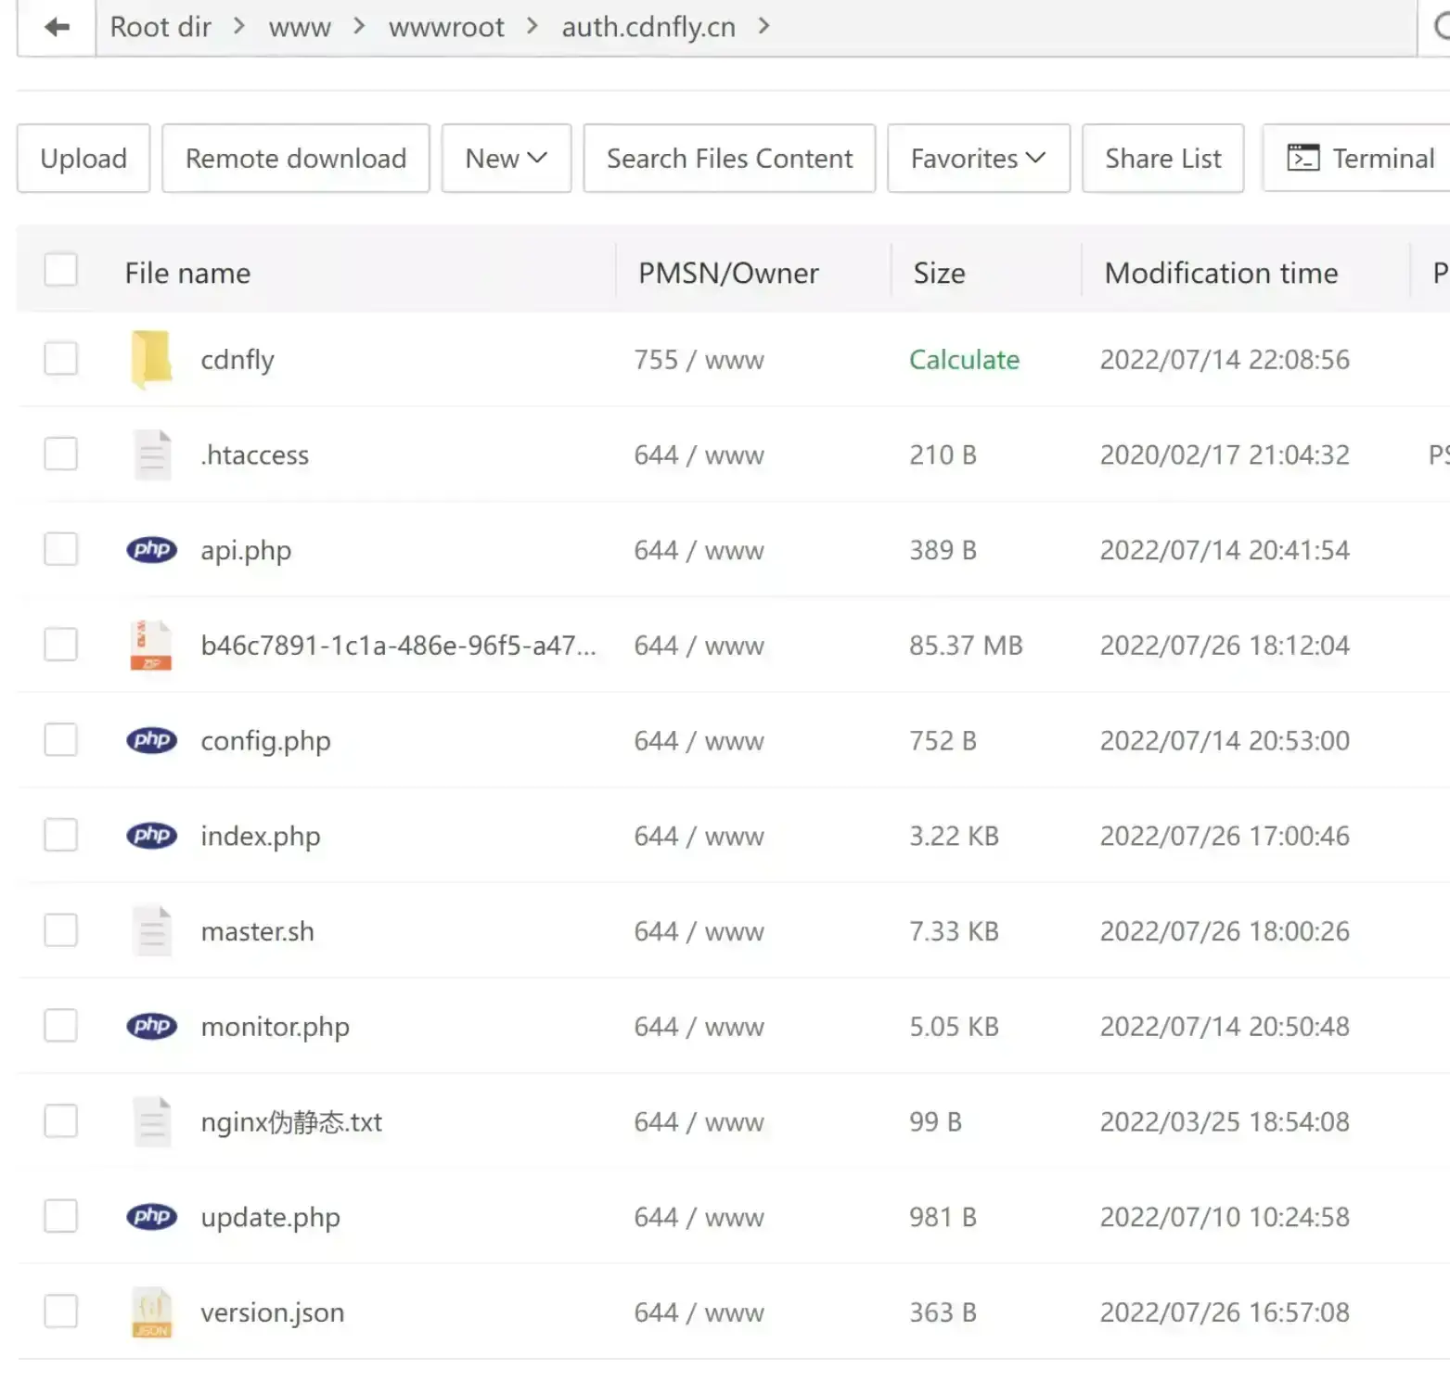1450x1382 pixels.
Task: Click the terminal icon in Terminal button
Action: 1302,159
